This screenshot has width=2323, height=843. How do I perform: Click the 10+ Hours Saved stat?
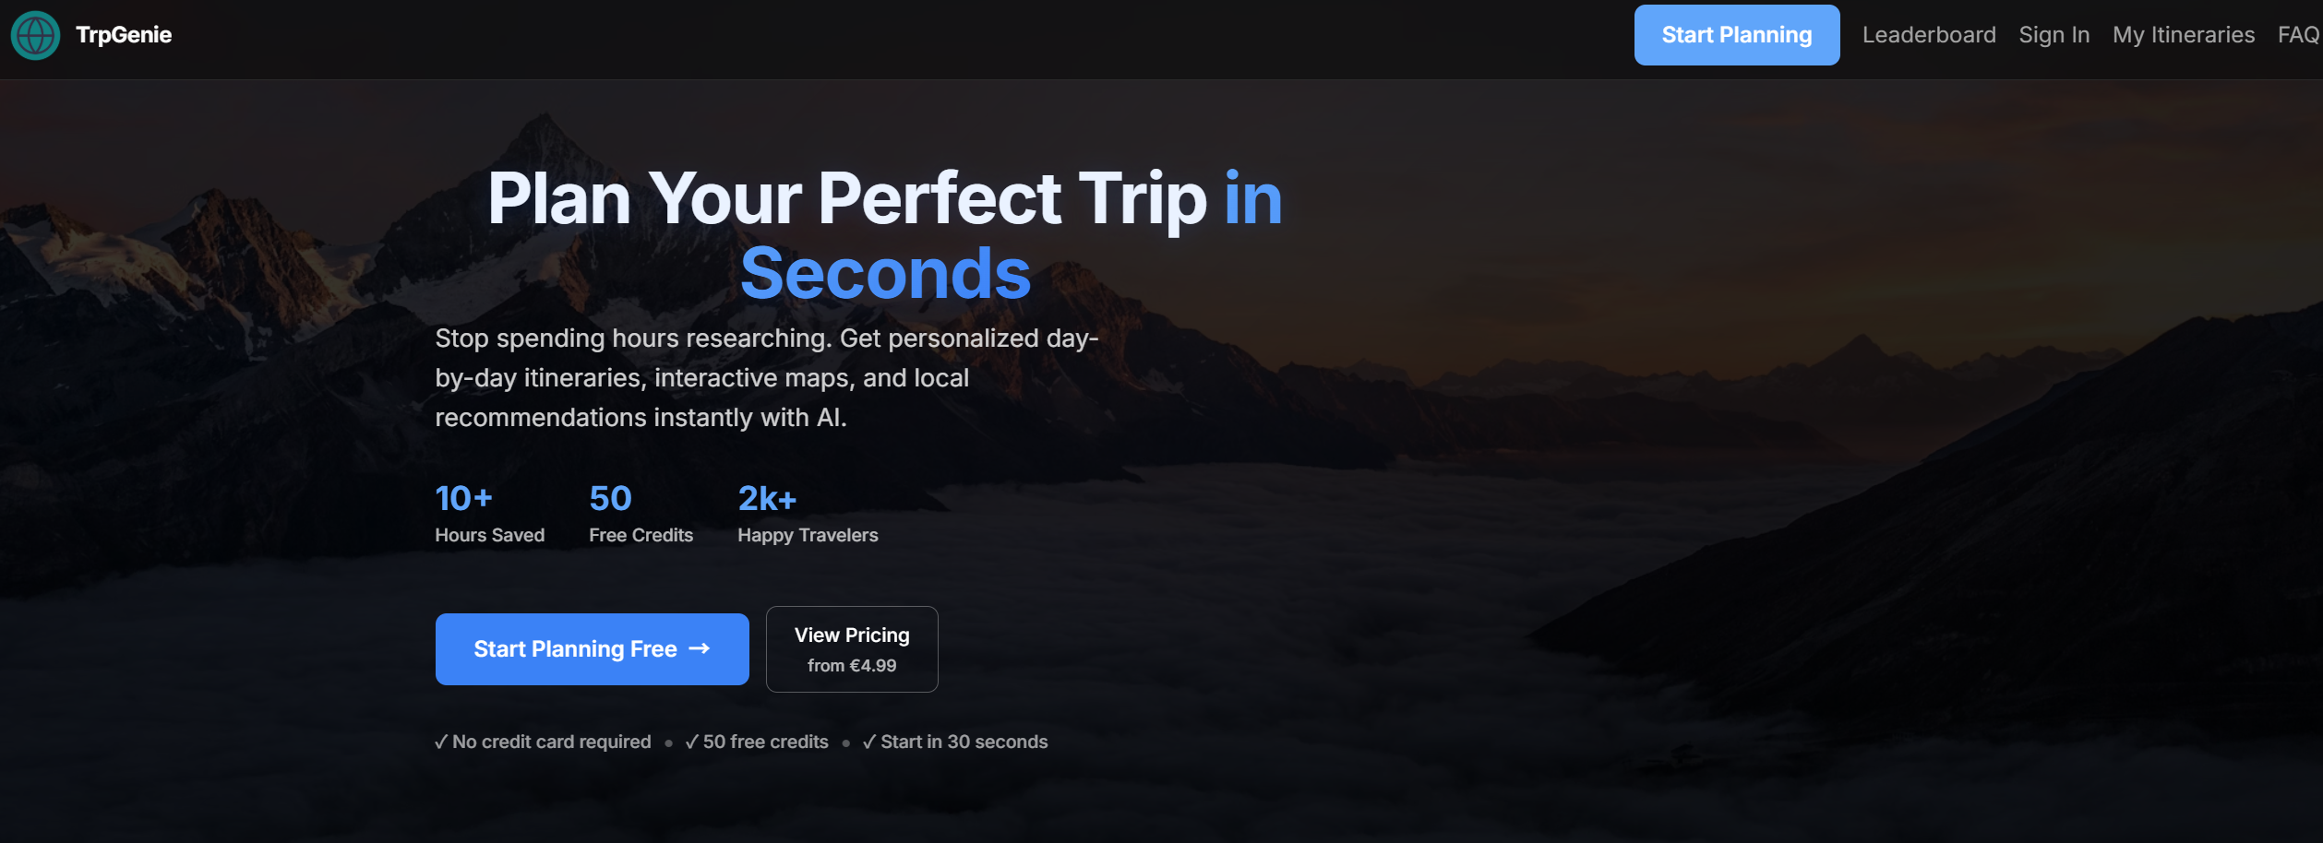(489, 513)
